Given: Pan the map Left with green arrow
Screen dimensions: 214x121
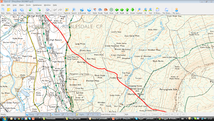Looking at the screenshot, I should click(x=117, y=11).
